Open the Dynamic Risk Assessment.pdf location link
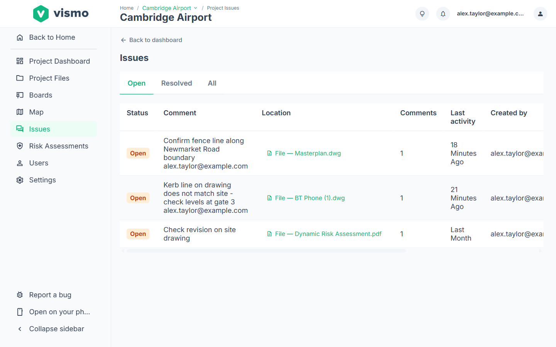556x347 pixels. [x=324, y=234]
